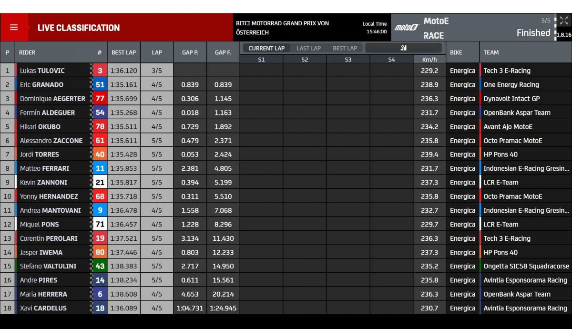The height and width of the screenshot is (329, 572).
Task: Click the TEAM column header
Action: [x=491, y=52]
